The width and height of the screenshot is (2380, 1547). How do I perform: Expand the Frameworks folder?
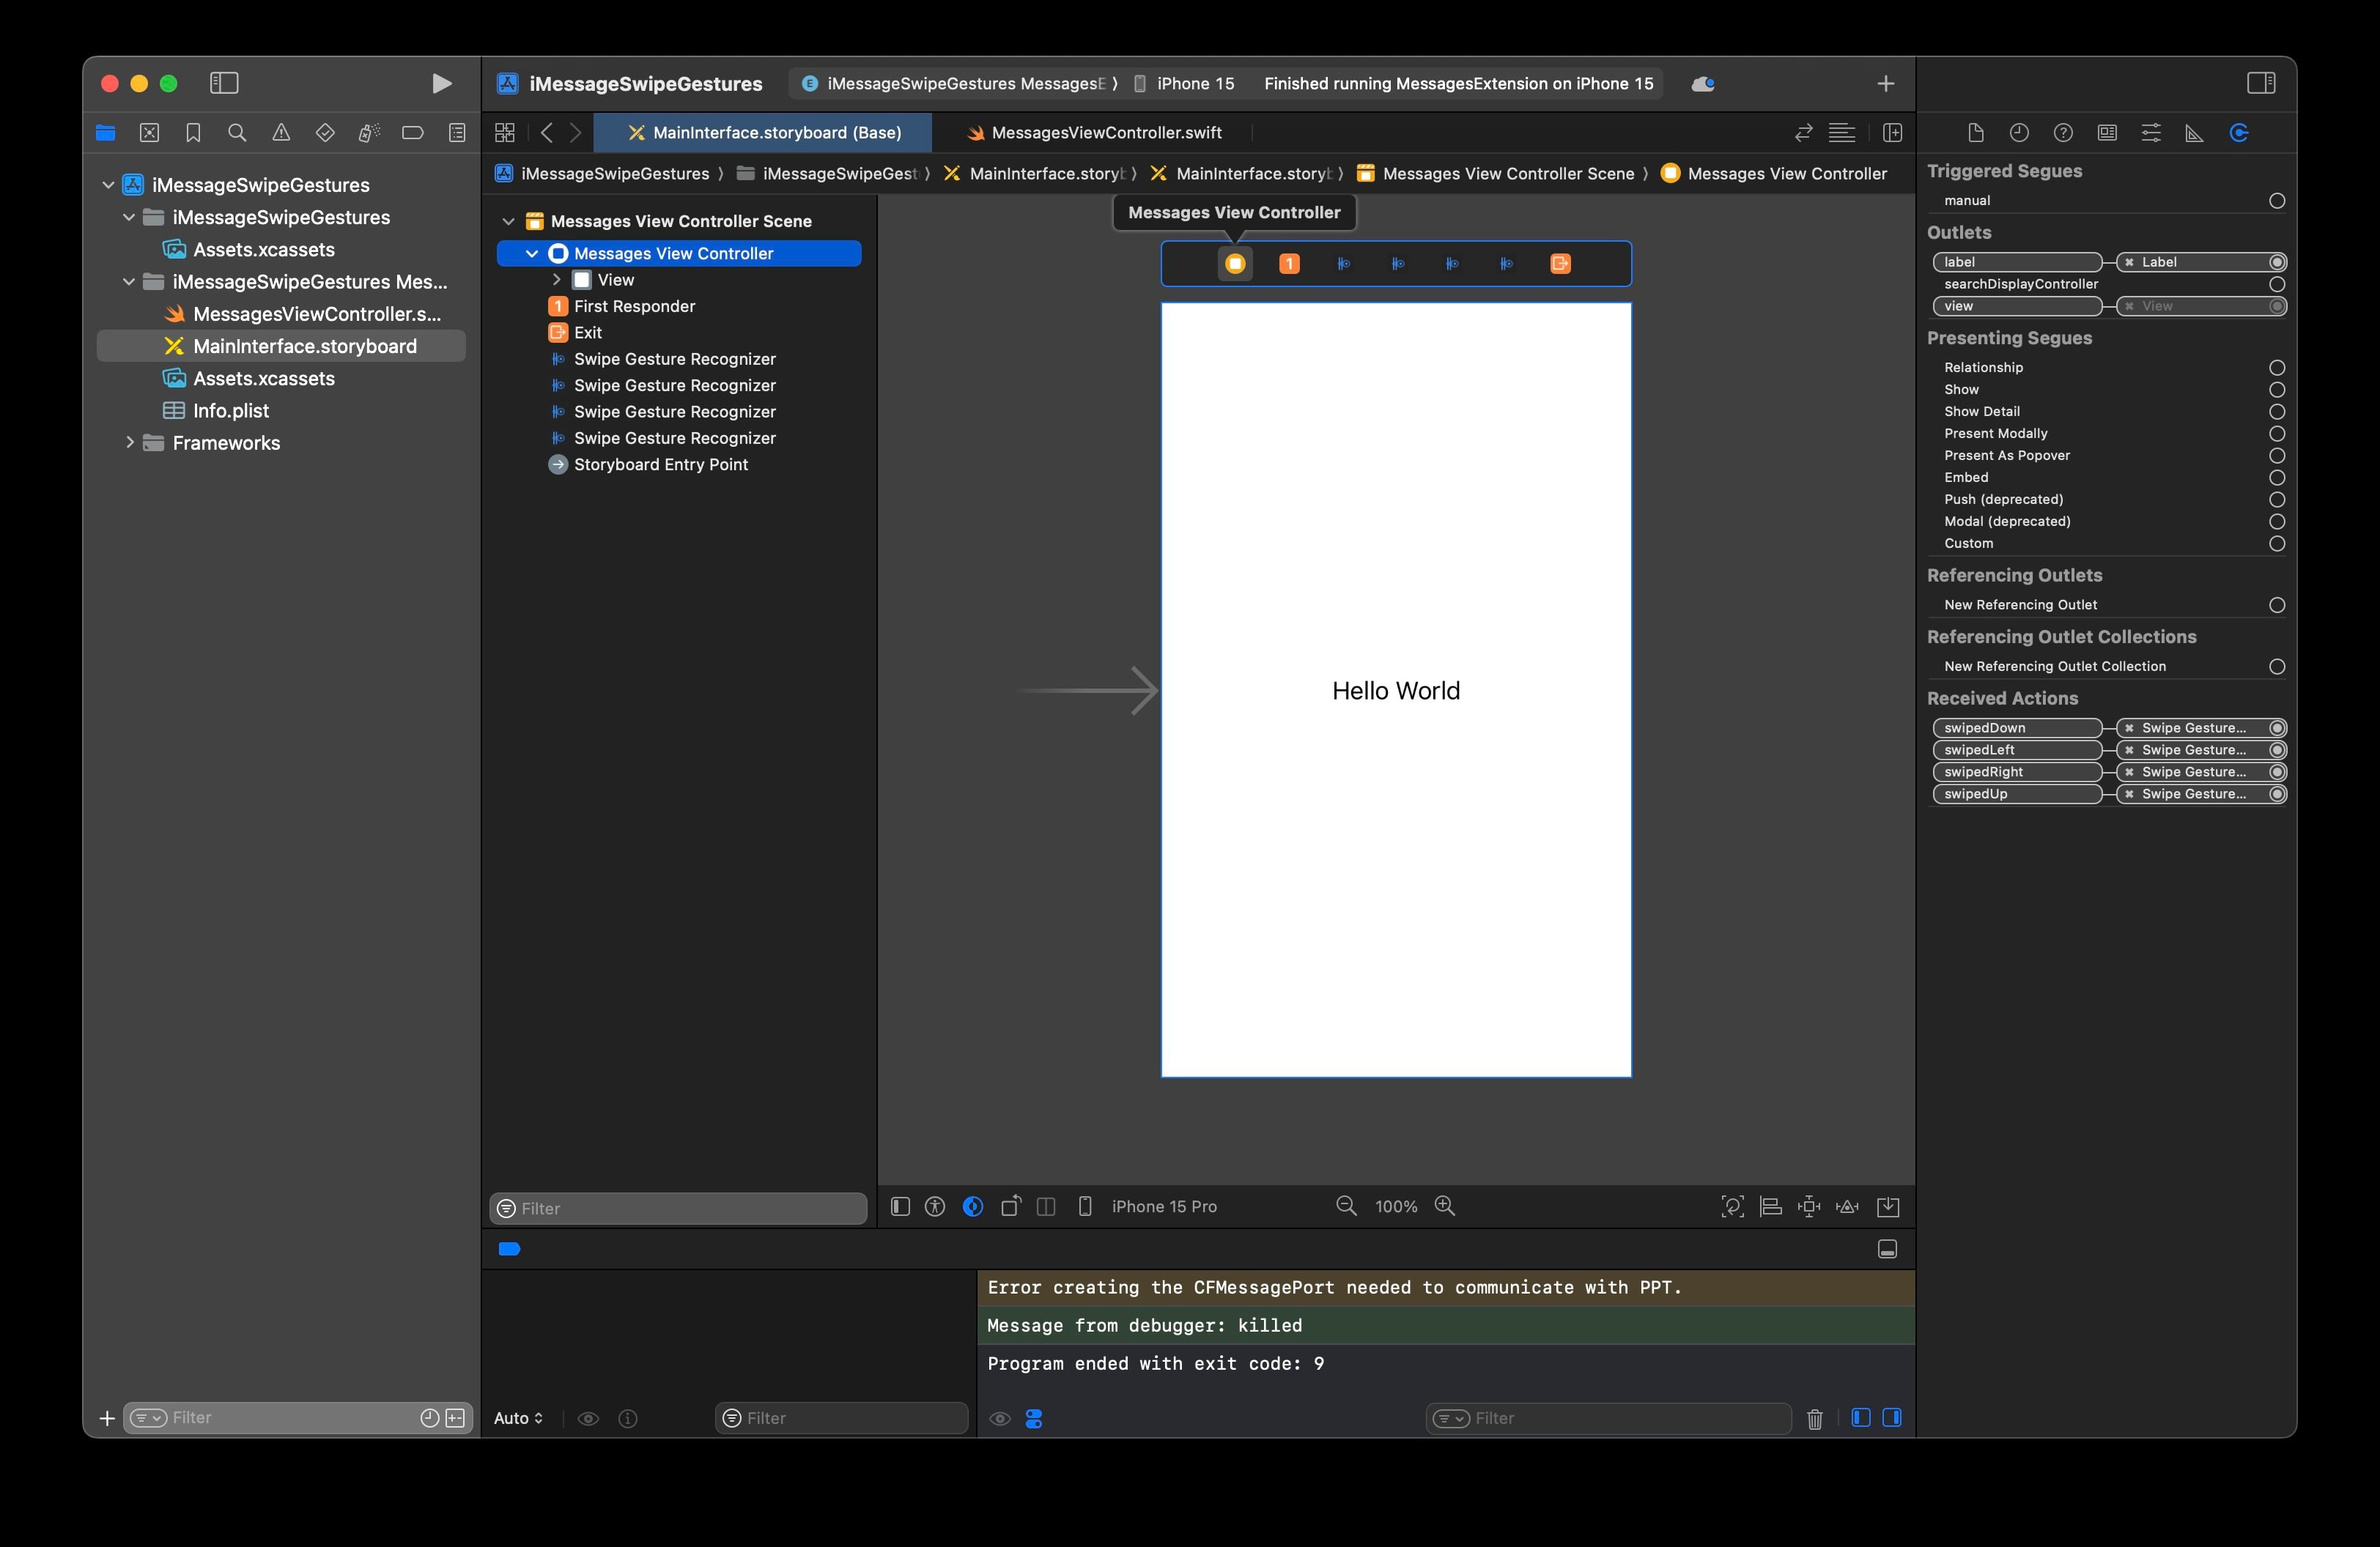pyautogui.click(x=130, y=442)
